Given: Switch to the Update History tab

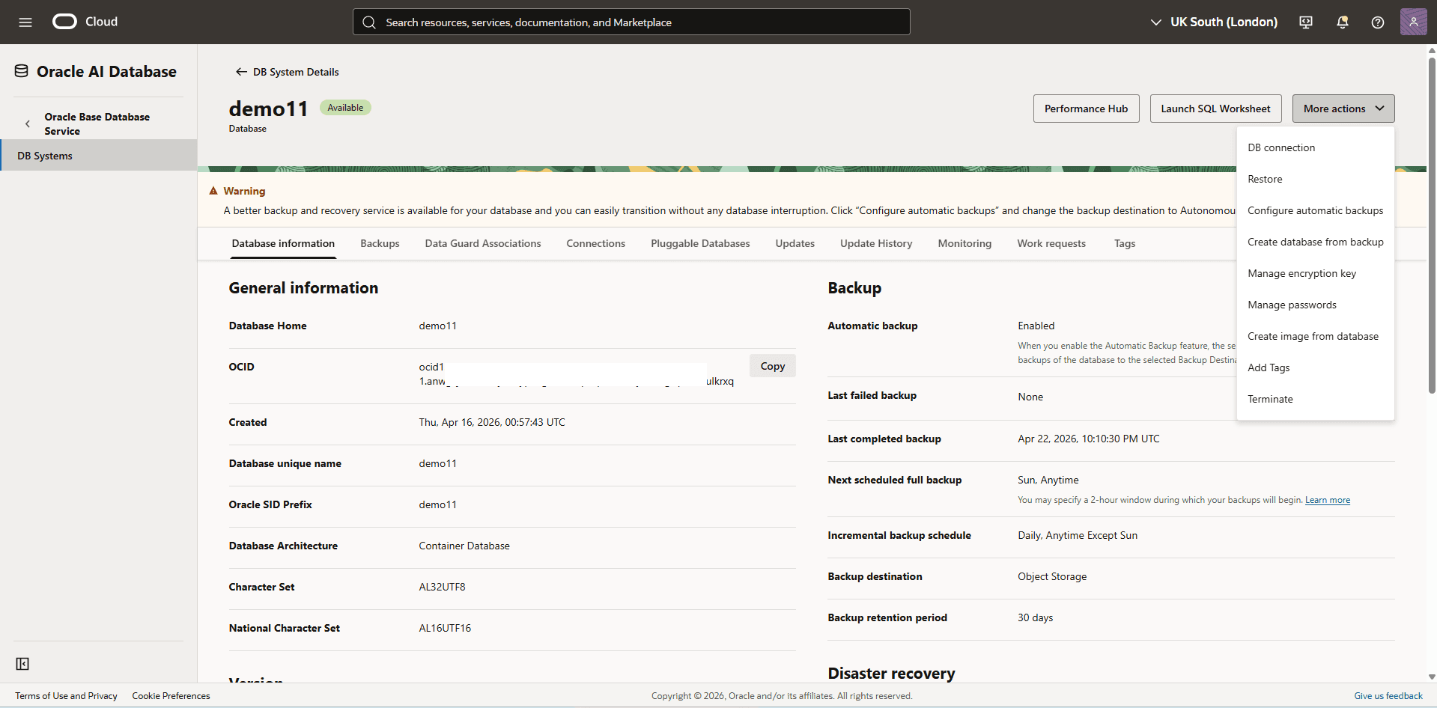Looking at the screenshot, I should point(876,243).
